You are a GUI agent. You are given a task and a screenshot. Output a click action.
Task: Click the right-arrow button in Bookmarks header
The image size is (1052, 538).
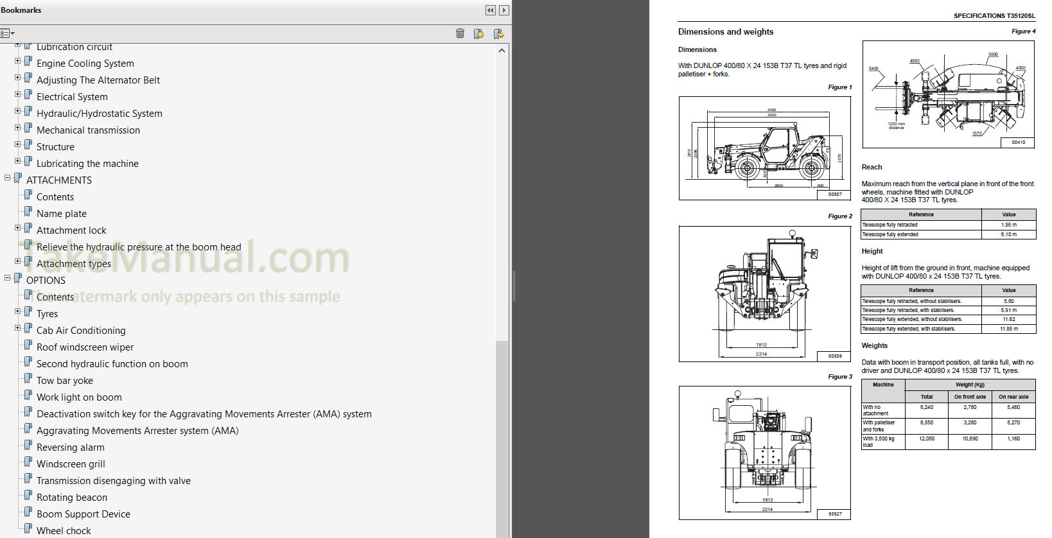pos(504,10)
